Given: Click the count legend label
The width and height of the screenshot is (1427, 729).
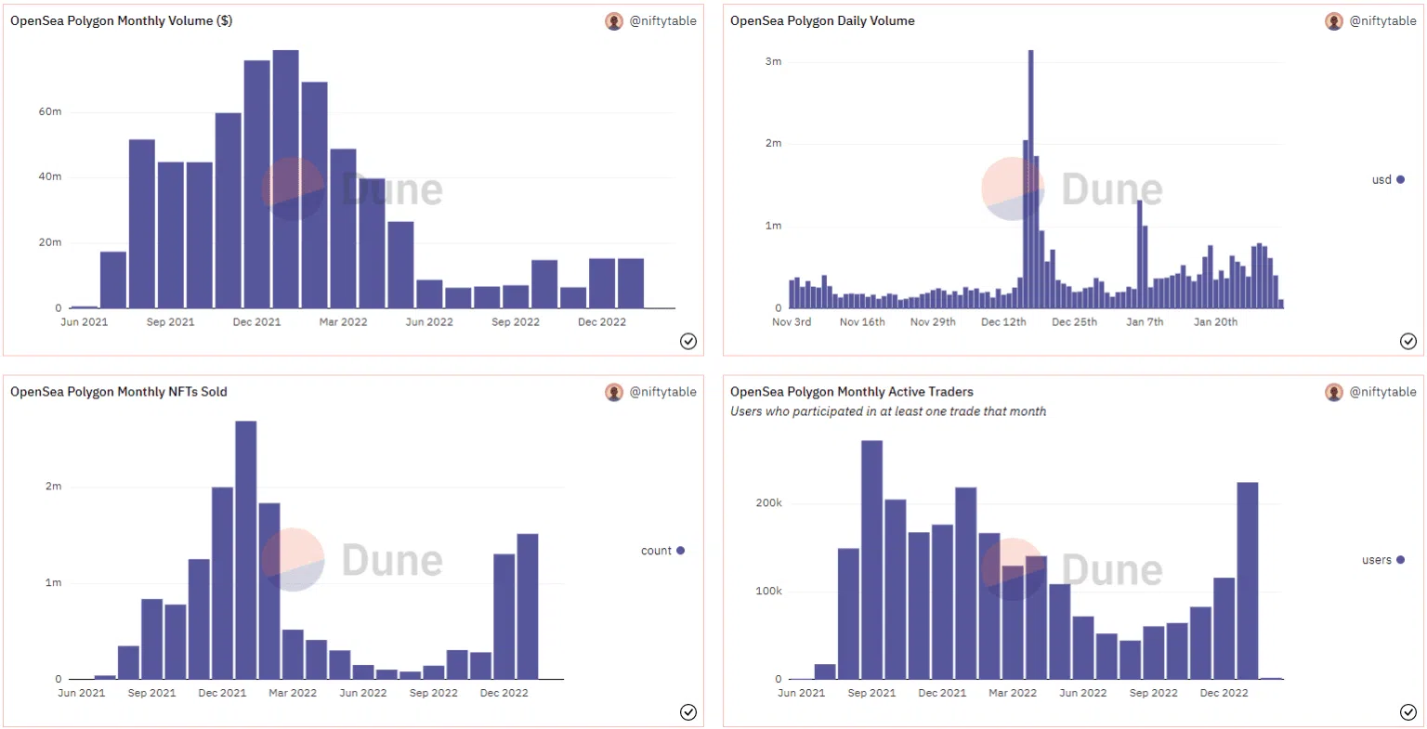Looking at the screenshot, I should [x=656, y=551].
